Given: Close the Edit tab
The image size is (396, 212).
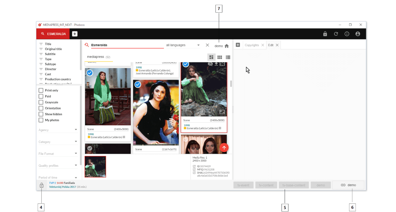Looking at the screenshot, I should pyautogui.click(x=277, y=45).
